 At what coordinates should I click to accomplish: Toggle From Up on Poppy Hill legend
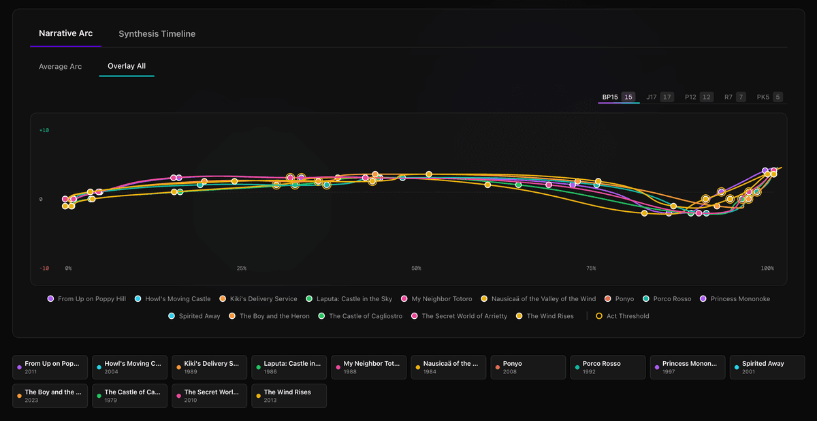coord(86,299)
